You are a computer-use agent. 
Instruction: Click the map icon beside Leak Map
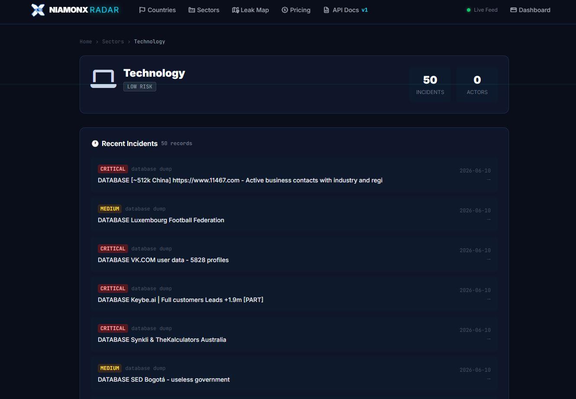point(235,10)
